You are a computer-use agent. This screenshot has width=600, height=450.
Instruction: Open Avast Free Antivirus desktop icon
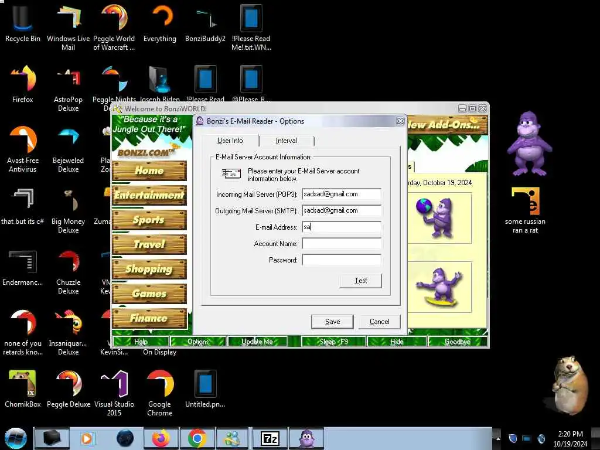(23, 149)
